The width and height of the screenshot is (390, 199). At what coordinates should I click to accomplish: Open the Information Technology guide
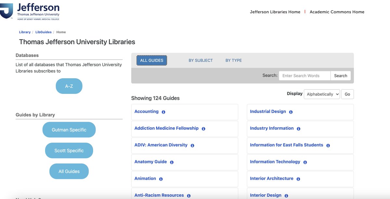click(275, 162)
